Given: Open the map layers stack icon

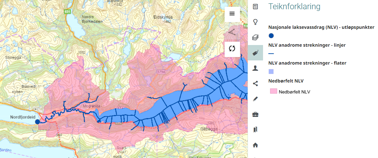Looking at the screenshot, I should [255, 37].
